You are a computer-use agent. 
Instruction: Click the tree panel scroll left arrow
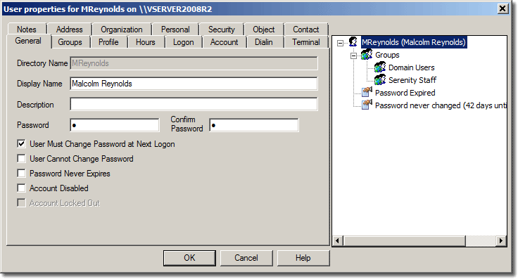(x=337, y=241)
